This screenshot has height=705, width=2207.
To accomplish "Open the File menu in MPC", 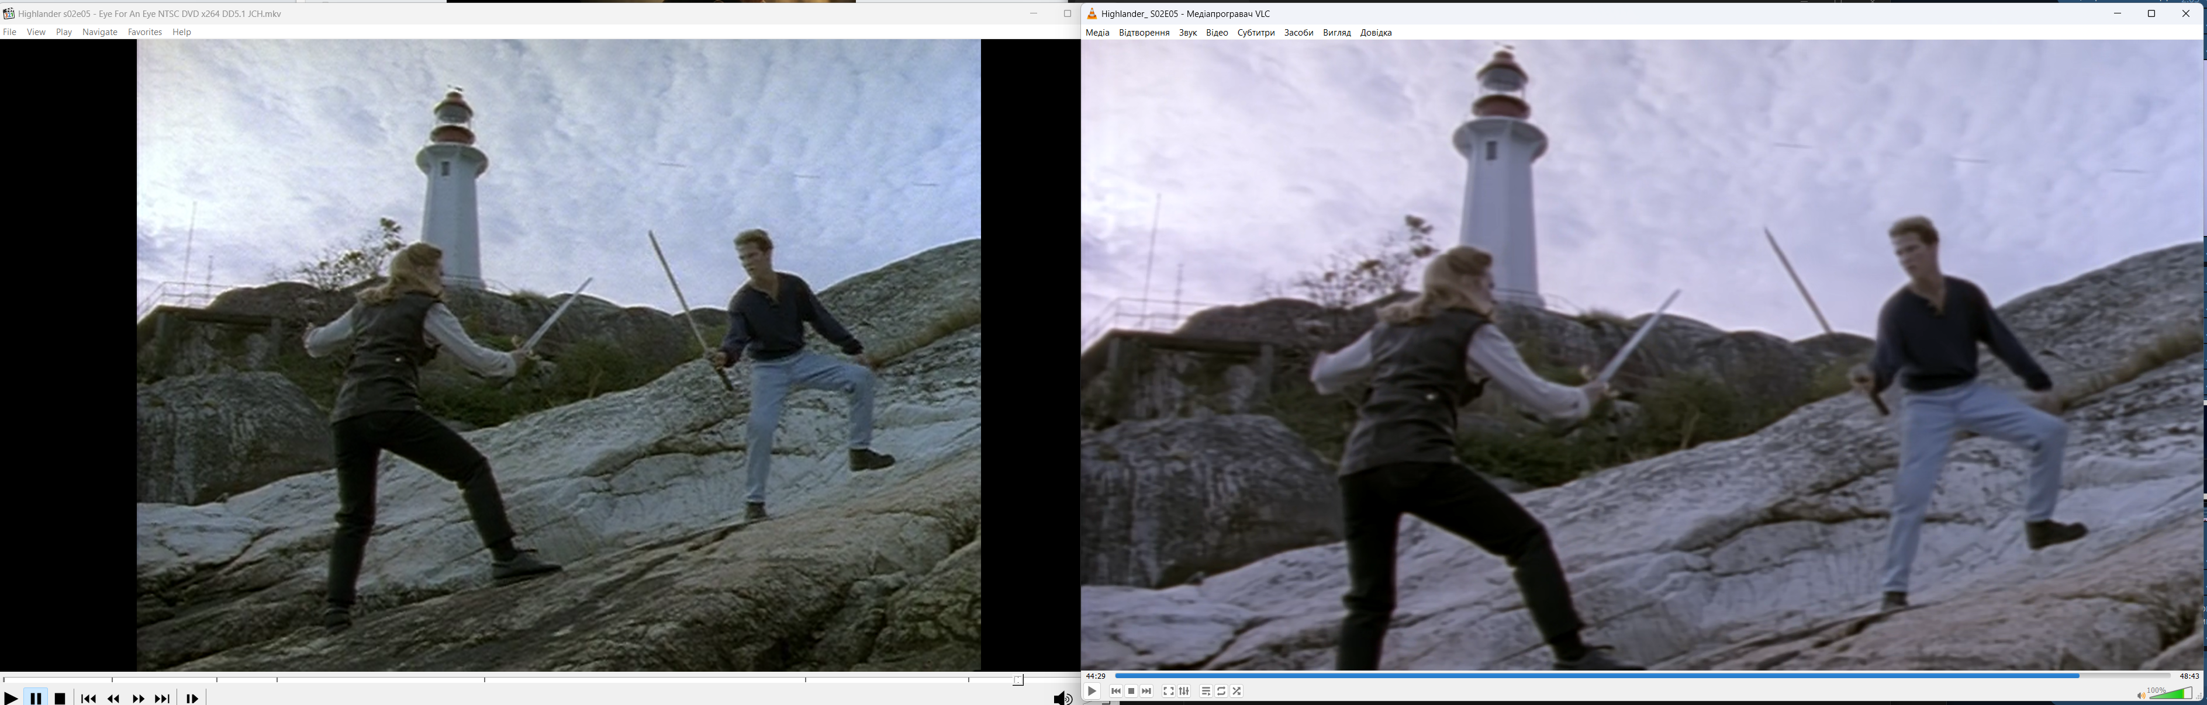I will [9, 32].
